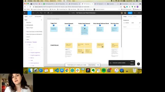Click Hide in the sharing bar

[x=98, y=65]
